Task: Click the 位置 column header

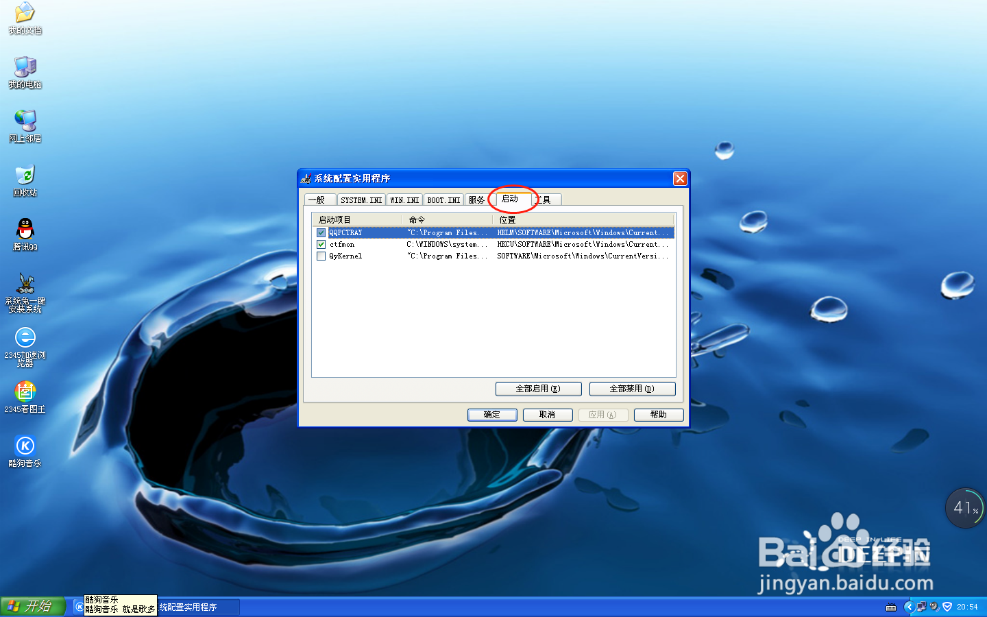Action: [x=584, y=219]
